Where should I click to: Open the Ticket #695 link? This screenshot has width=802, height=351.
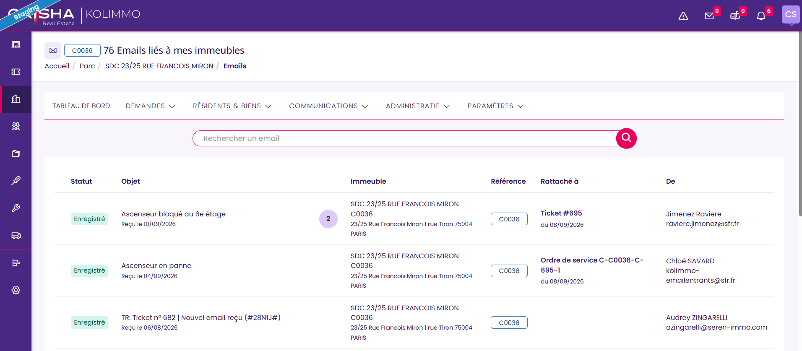click(x=561, y=213)
